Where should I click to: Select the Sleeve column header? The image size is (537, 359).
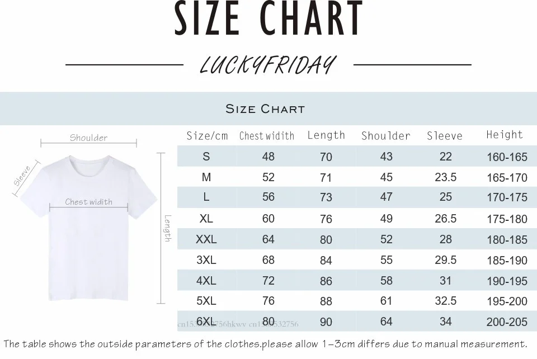click(x=445, y=136)
